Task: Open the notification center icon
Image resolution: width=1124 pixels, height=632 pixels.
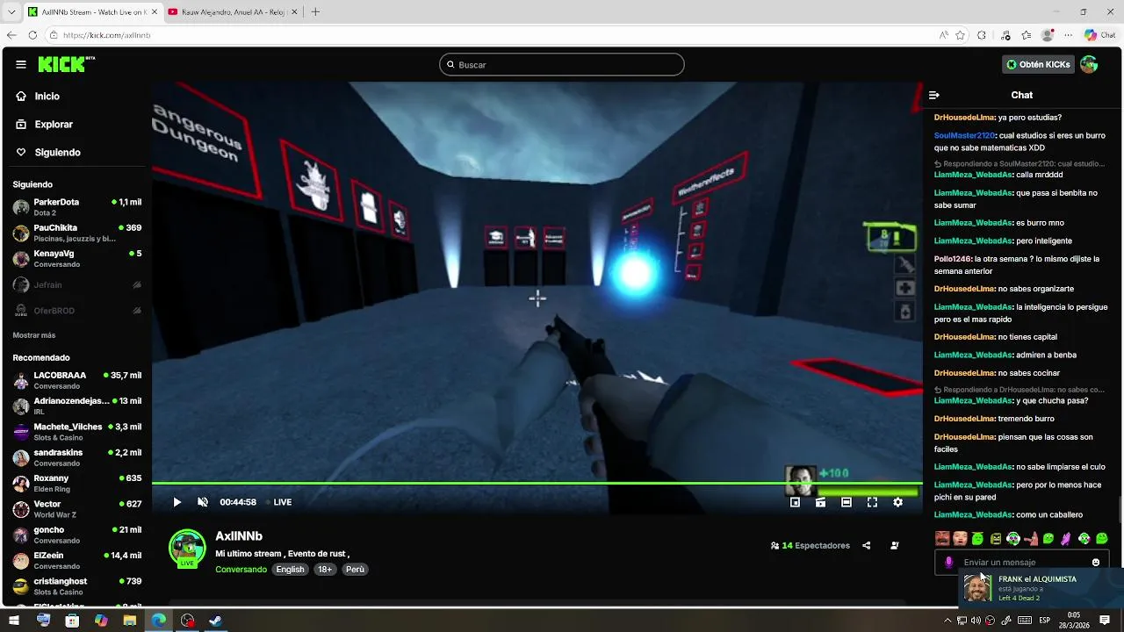Action: [x=1106, y=621]
